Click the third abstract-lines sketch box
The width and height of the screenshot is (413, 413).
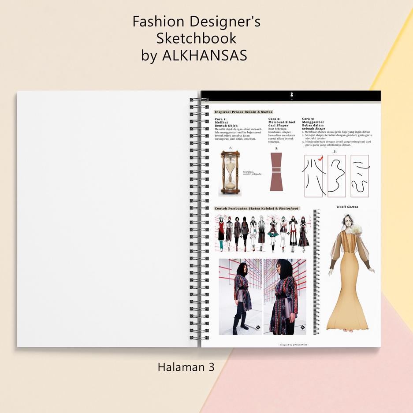[360, 176]
